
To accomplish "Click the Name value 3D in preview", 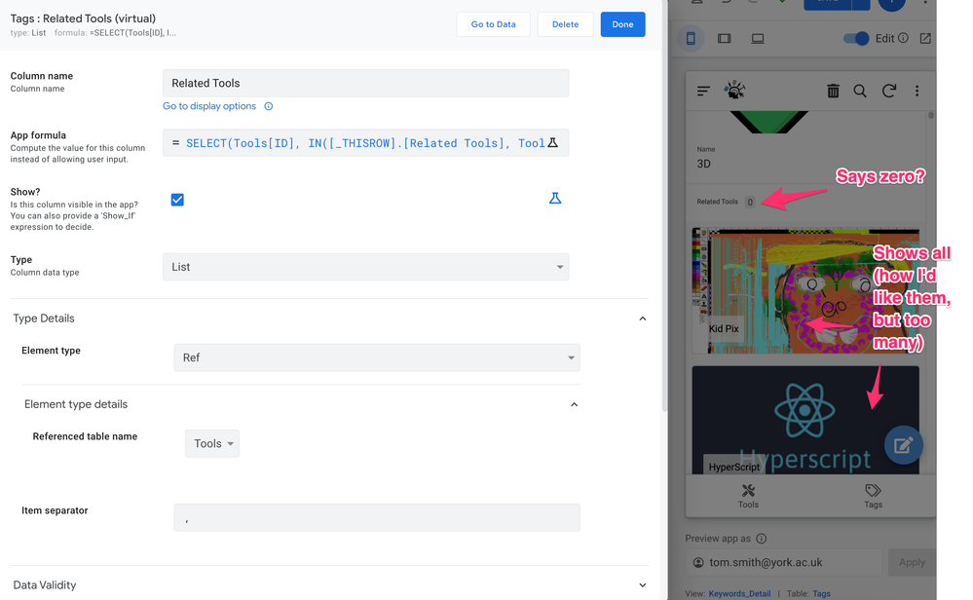I will (x=703, y=165).
